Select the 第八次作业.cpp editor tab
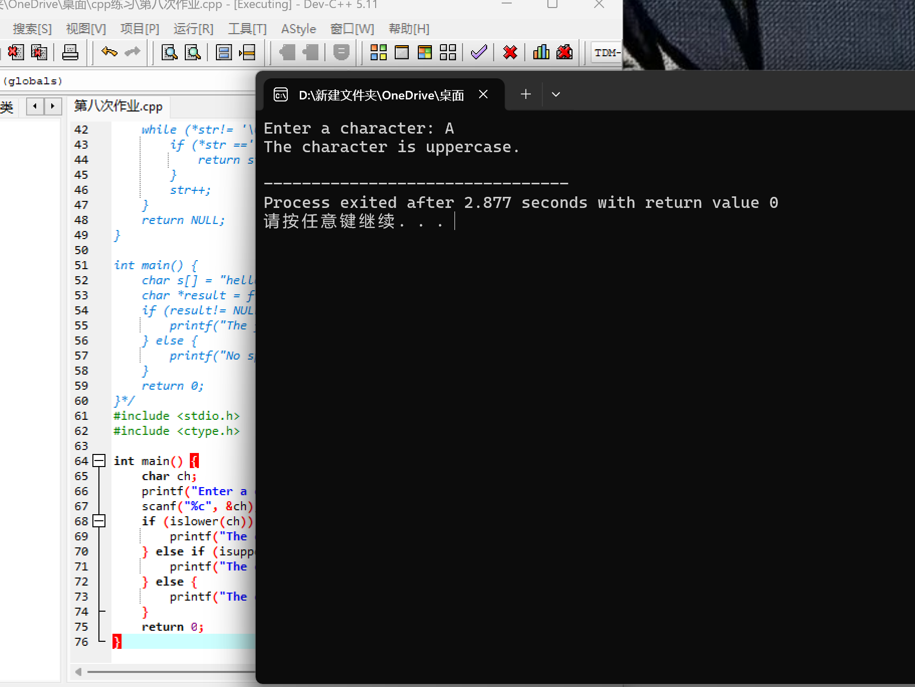Viewport: 915px width, 687px height. (119, 106)
